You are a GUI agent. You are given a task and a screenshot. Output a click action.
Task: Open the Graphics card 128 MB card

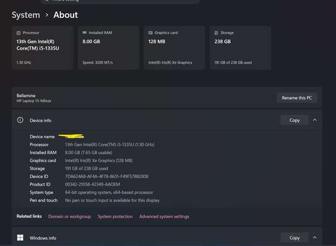point(174,48)
